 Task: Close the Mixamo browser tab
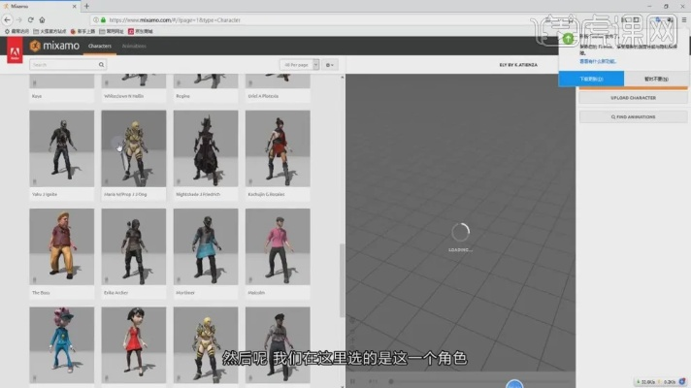(x=74, y=6)
